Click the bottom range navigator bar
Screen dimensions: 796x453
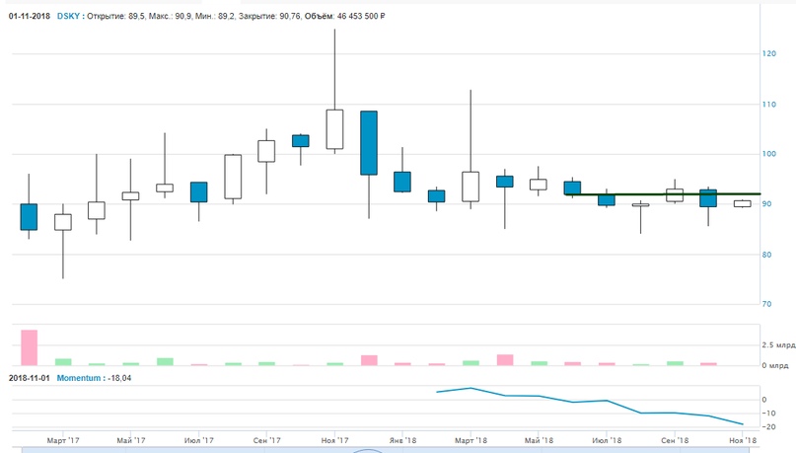tap(395, 450)
